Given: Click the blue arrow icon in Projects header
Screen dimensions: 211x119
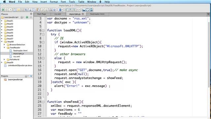Looking at the screenshot, I should point(31,76).
